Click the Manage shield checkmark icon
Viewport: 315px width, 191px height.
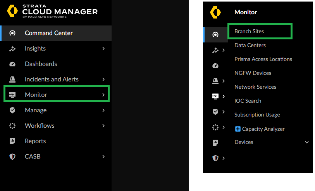pos(12,110)
